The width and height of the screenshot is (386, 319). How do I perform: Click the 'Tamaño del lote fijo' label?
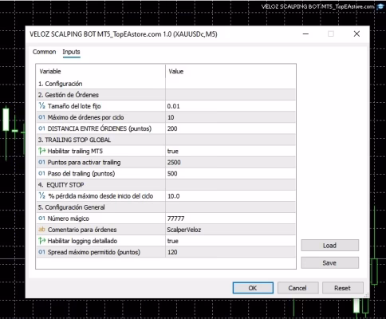click(x=74, y=106)
